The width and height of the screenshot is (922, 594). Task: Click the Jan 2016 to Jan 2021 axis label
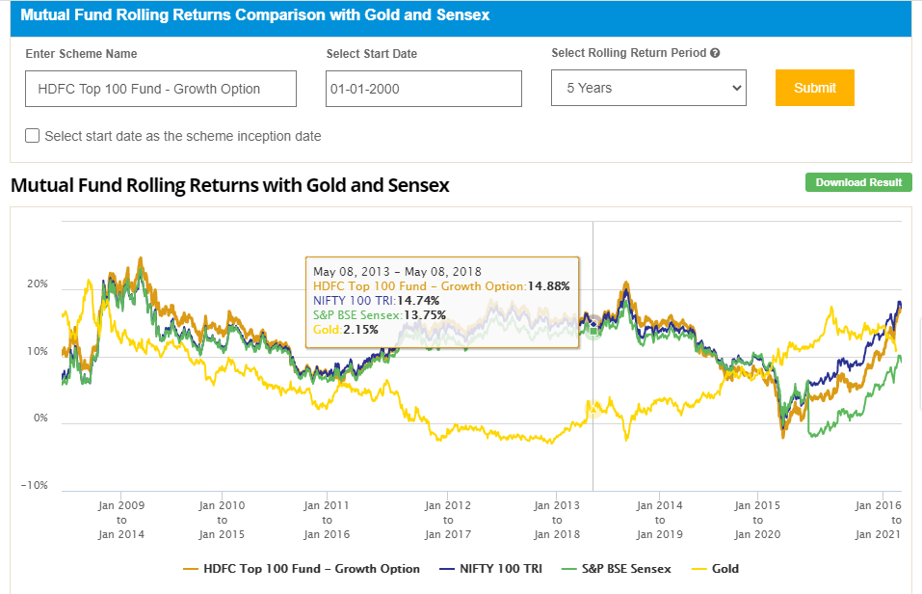879,520
